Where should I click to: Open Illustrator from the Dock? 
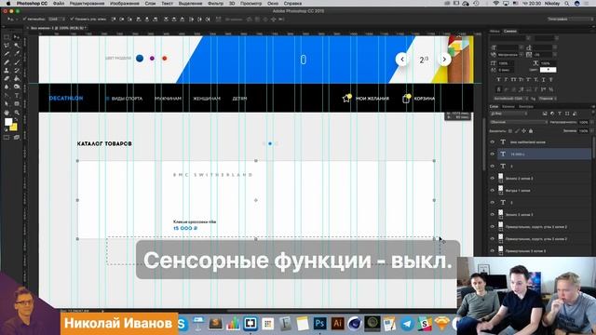[337, 324]
